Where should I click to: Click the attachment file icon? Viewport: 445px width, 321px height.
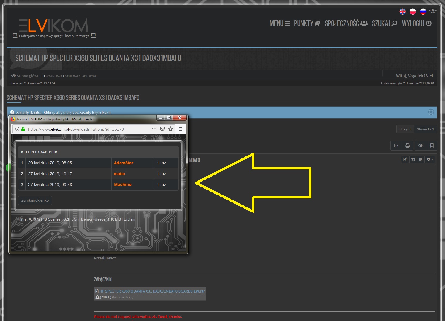(x=97, y=291)
